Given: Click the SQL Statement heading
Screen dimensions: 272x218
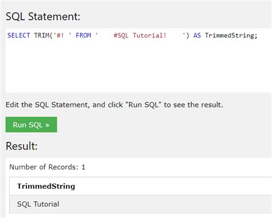Looking at the screenshot, I should click(43, 17).
